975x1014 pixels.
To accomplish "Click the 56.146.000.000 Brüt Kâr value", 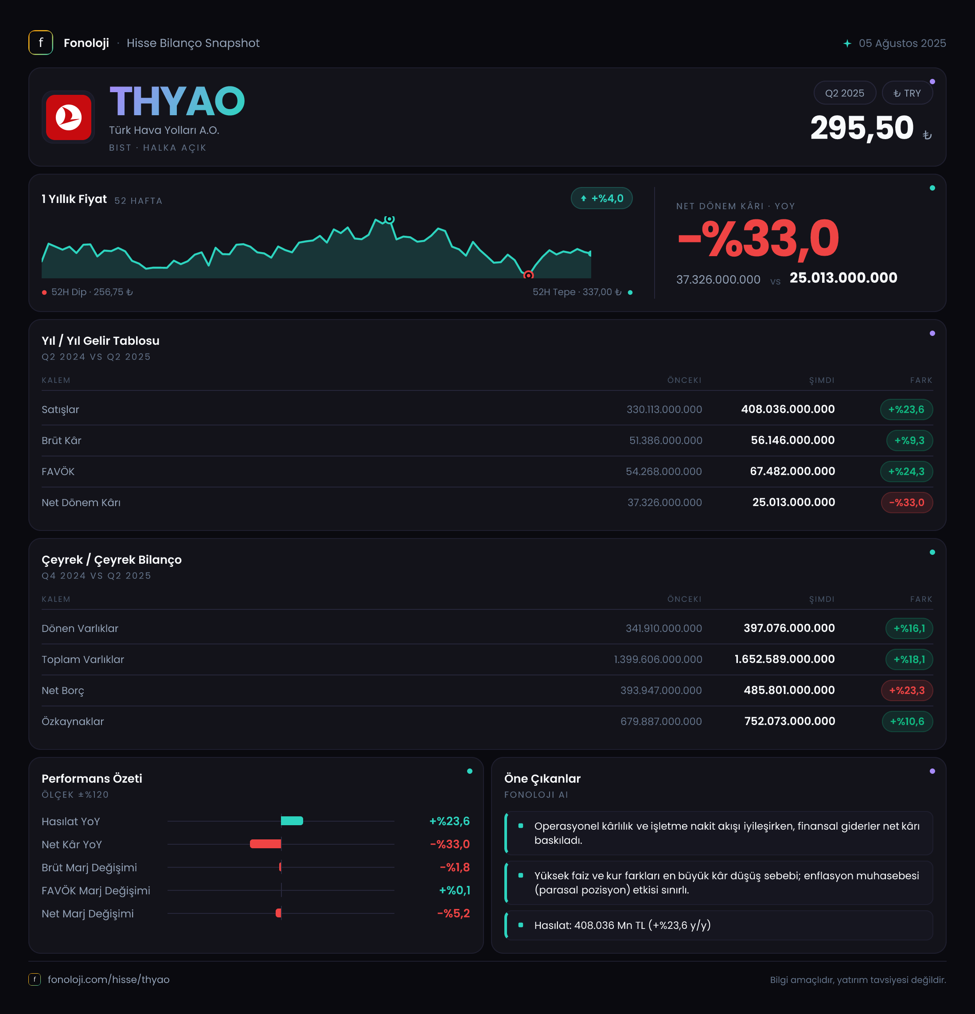I will [x=792, y=440].
